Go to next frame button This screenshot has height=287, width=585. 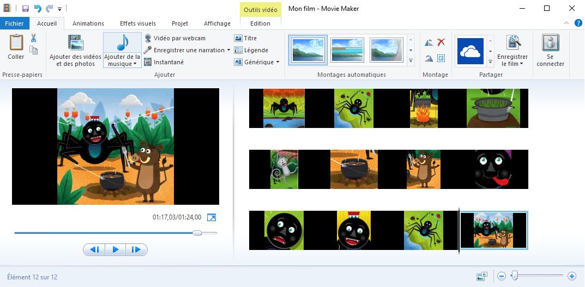pos(136,250)
